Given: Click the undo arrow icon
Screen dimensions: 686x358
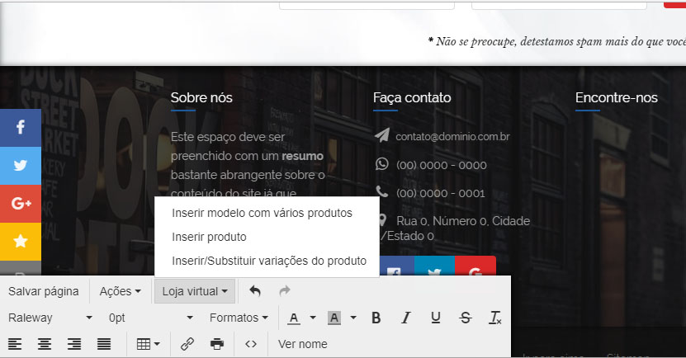Looking at the screenshot, I should [255, 290].
